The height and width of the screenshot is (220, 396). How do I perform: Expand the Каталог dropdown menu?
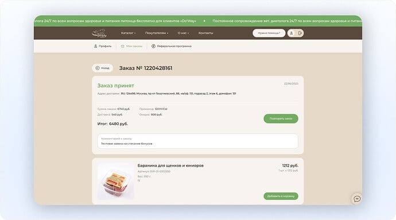(x=128, y=33)
